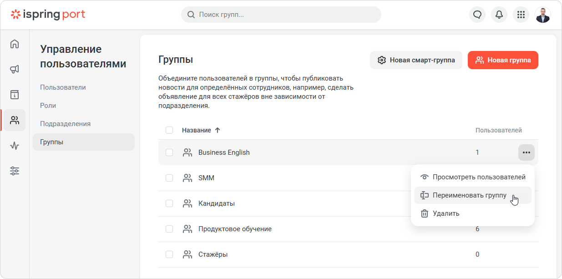Click the group icon beside Стажёры

(x=187, y=254)
